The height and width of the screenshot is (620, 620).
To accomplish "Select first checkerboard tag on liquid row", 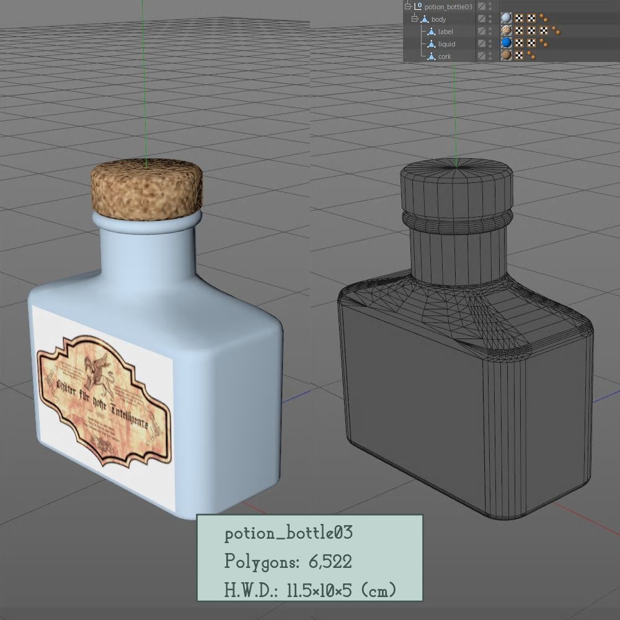I will [x=519, y=43].
